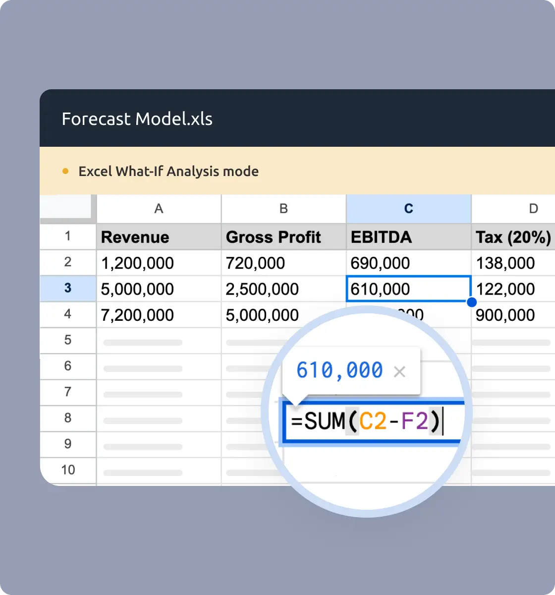Screen dimensions: 555x595
Task: Select EBITDA cell with 690,000
Action: pyautogui.click(x=408, y=263)
